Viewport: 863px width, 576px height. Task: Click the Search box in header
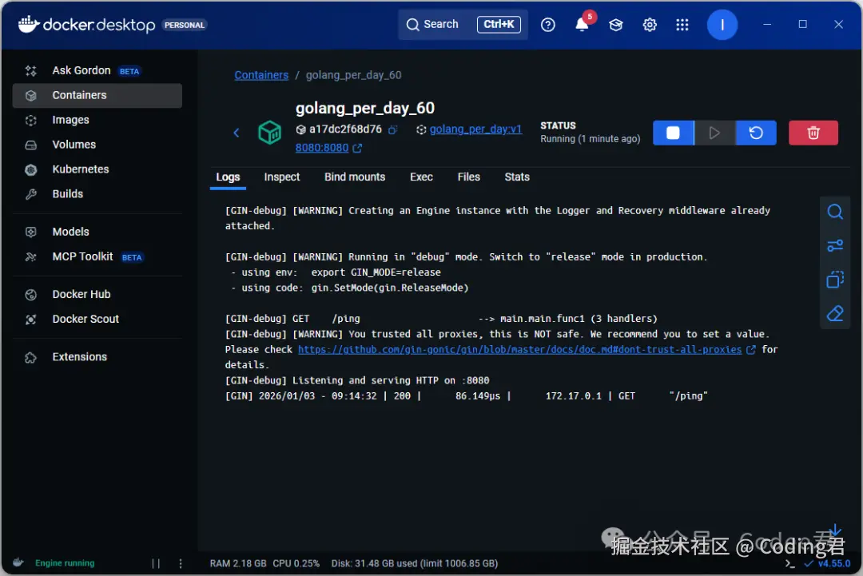pos(463,24)
